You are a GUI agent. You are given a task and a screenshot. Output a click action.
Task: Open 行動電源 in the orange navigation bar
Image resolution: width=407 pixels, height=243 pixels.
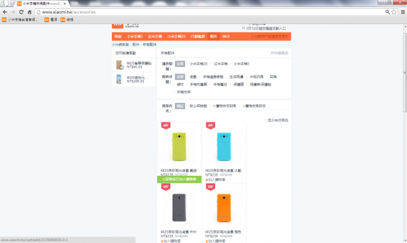pyautogui.click(x=198, y=37)
